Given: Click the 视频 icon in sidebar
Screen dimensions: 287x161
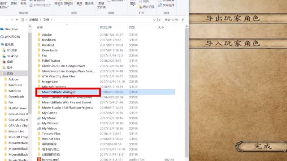Looking at the screenshot, I should (x=4, y=62).
